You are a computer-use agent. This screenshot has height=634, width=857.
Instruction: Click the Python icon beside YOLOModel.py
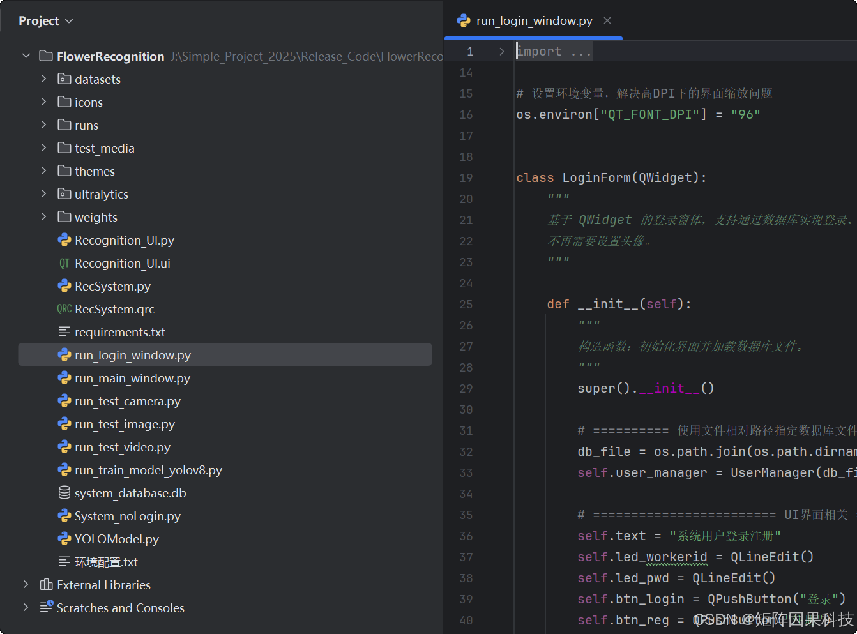(x=64, y=539)
